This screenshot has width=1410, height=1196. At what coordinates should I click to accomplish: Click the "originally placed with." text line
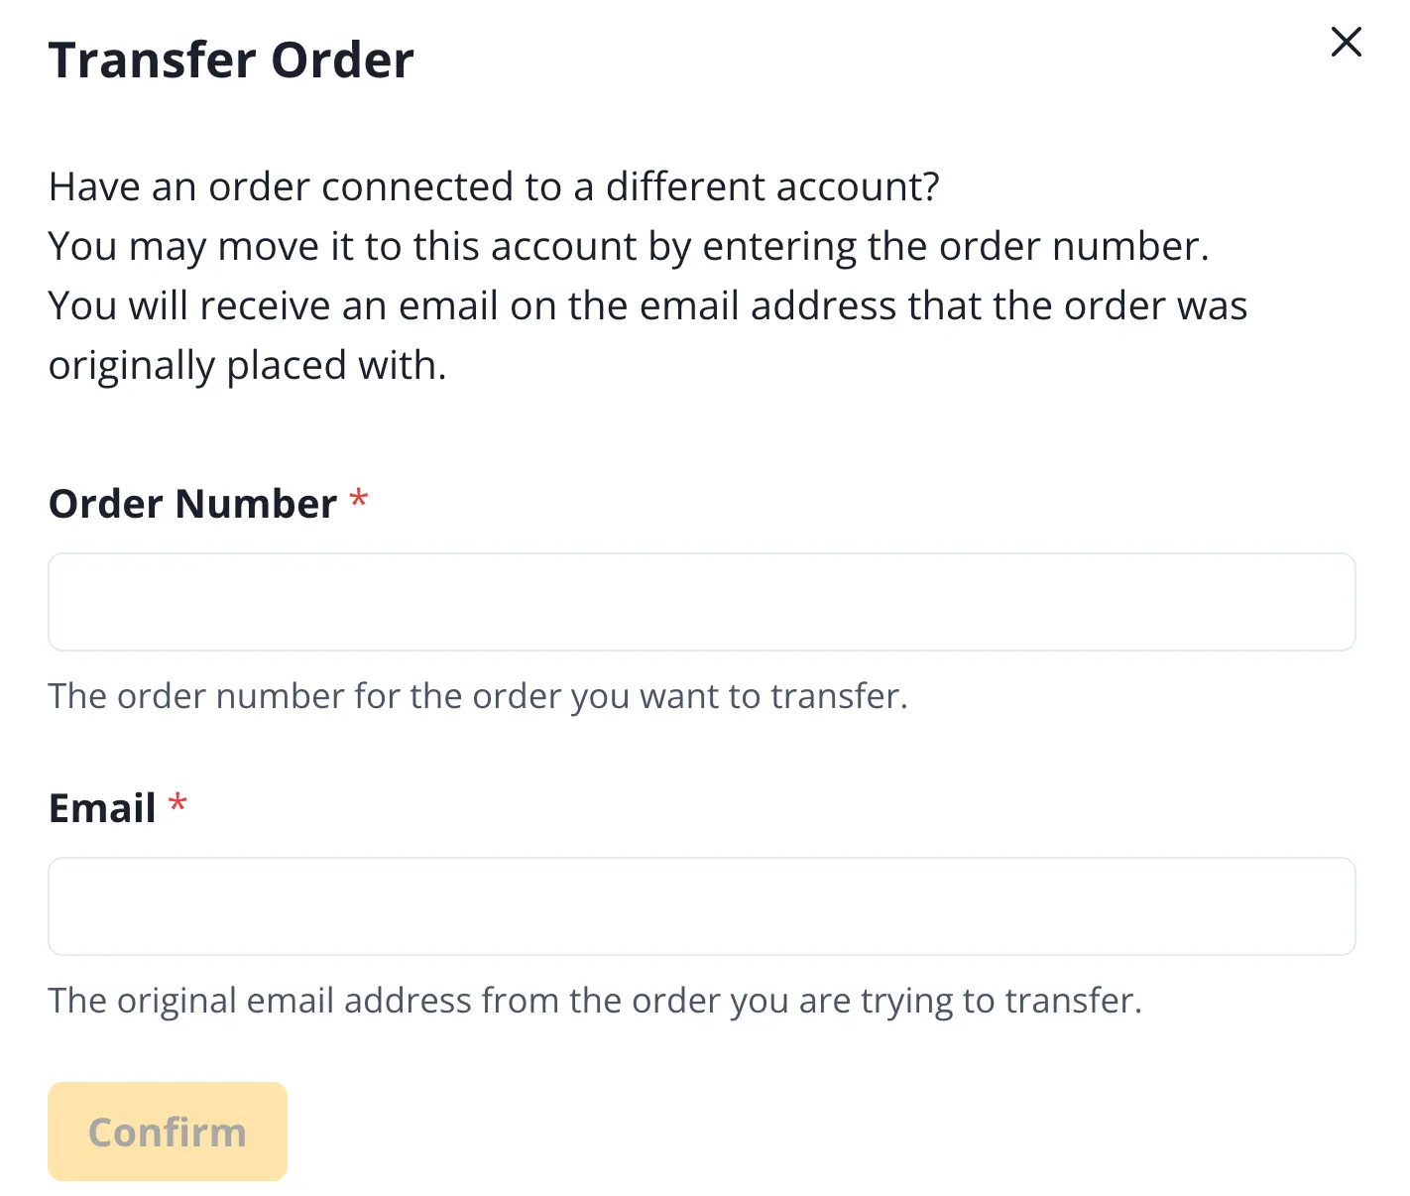coord(248,365)
